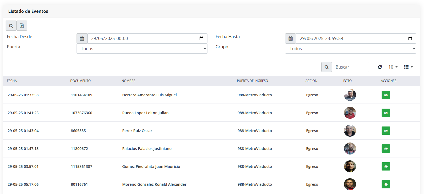Open the page size dropdown showing 10

(393, 67)
